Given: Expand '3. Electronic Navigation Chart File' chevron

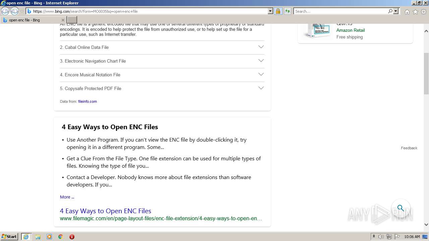Looking at the screenshot, I should [x=261, y=61].
